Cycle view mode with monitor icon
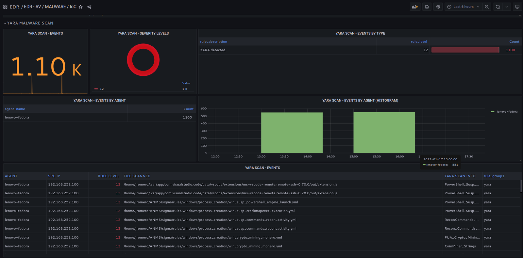 tap(517, 7)
